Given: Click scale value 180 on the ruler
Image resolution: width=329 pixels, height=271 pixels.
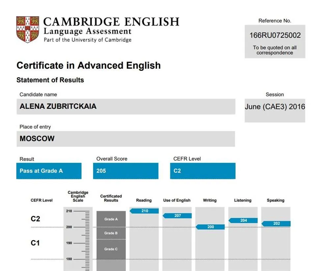Looking at the screenshot, I should (69, 259).
